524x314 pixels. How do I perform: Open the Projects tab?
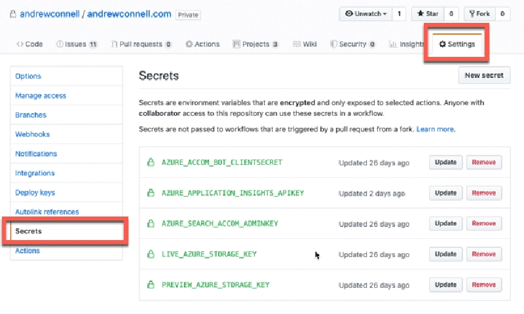(255, 44)
